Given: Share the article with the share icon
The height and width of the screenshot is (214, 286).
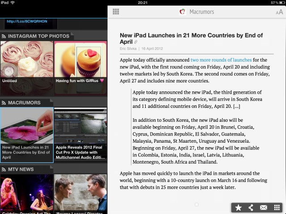Looking at the screenshot, I should click(251, 207).
